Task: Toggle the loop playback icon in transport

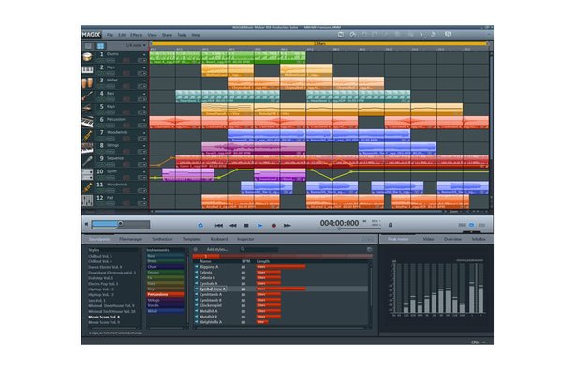Action: point(200,226)
